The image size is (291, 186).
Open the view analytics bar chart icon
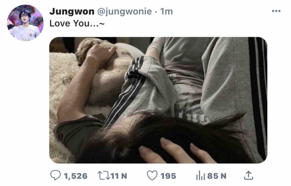(x=201, y=176)
